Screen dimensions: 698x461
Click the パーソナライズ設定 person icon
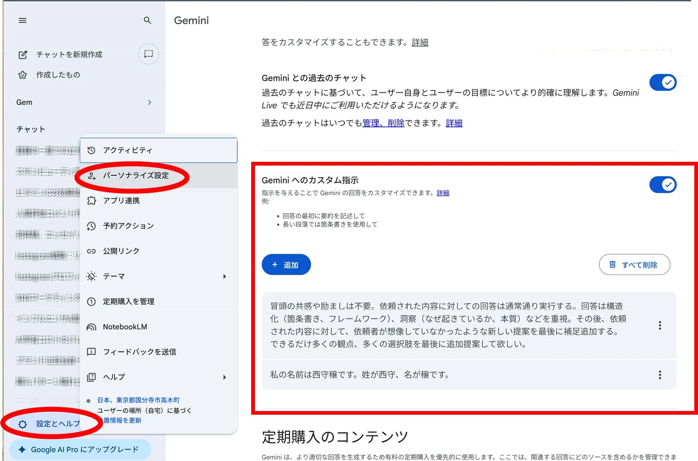coord(91,176)
